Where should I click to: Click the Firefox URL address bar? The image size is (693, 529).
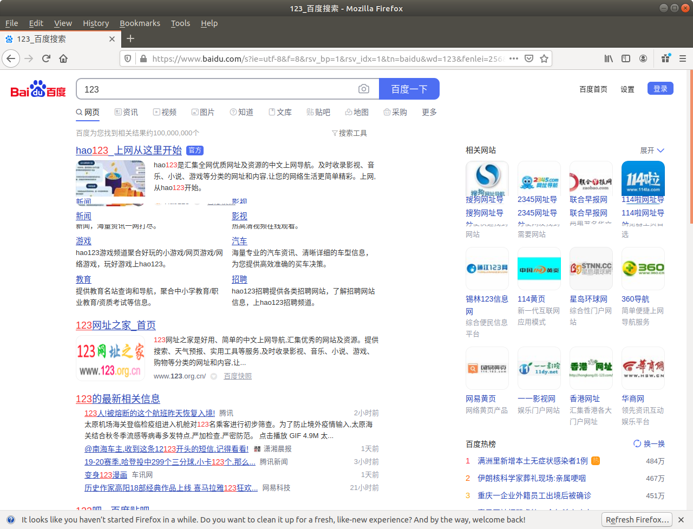click(x=328, y=58)
